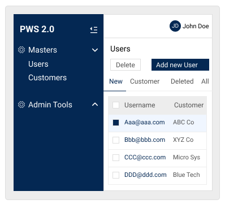
Task: Check the Bbb@bbb.com row checkbox
Action: tap(116, 140)
